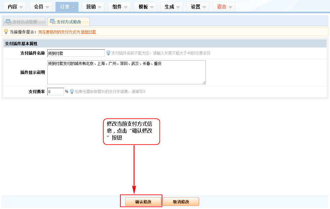Switch to the 支付方式管理 tab

click(x=24, y=22)
